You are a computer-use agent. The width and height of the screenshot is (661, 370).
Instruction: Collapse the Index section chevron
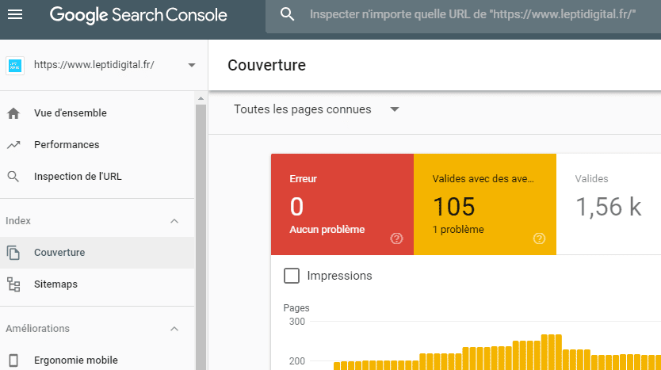pos(174,221)
